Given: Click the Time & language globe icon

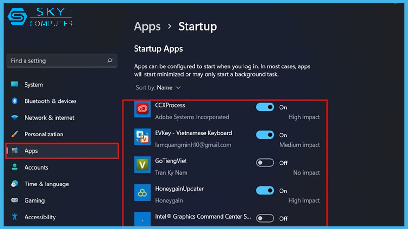Looking at the screenshot, I should click(15, 184).
